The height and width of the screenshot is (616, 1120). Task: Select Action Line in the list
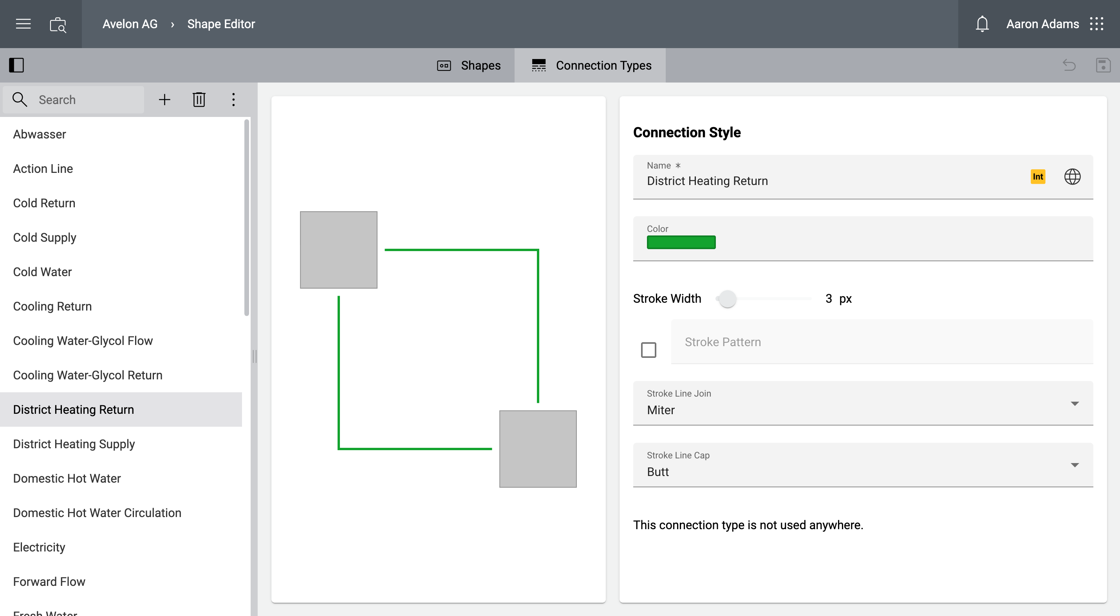pos(121,169)
